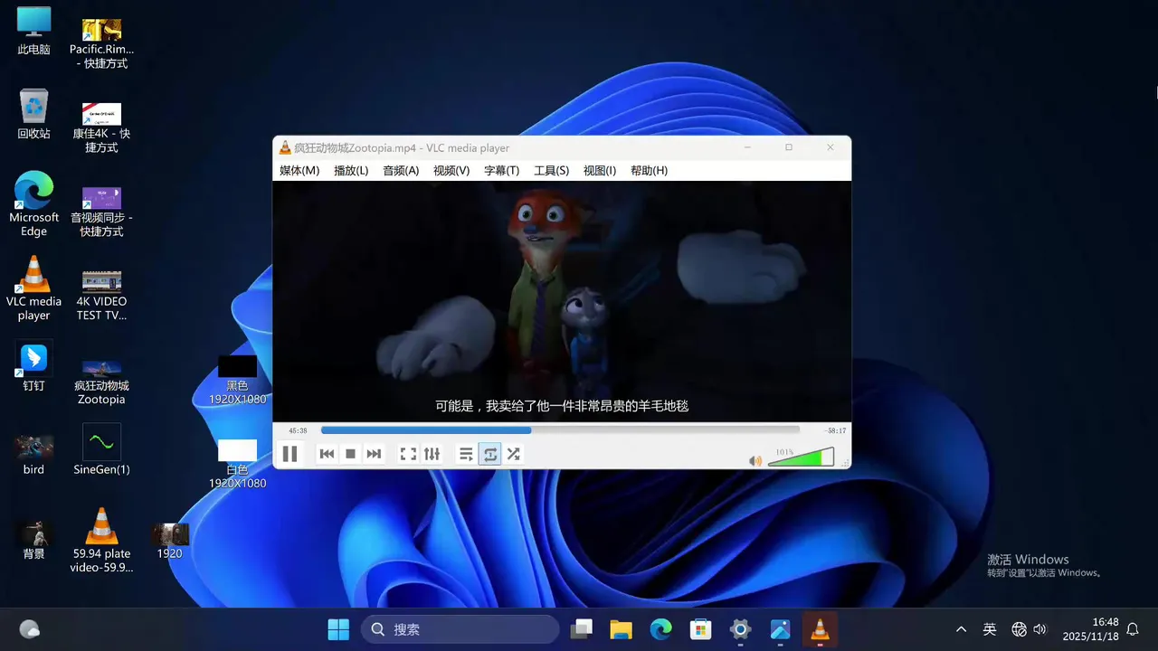Image resolution: width=1158 pixels, height=651 pixels.
Task: Select Microsoft Edge desktop shortcut
Action: pos(33,204)
